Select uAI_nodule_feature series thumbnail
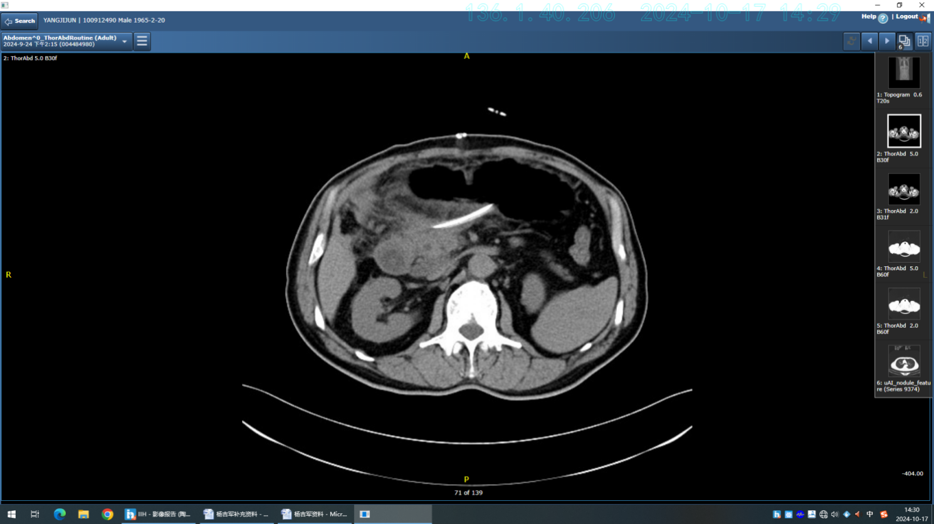 904,362
